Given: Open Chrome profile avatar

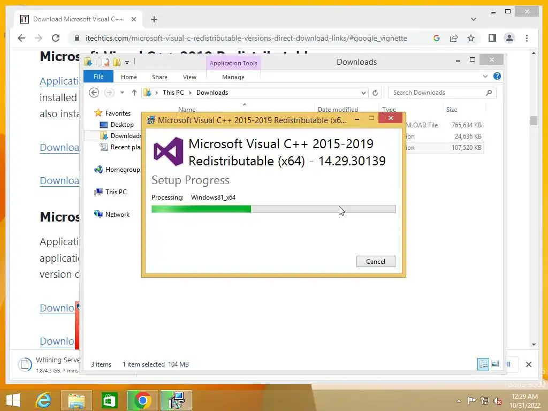Looking at the screenshot, I should [x=509, y=38].
